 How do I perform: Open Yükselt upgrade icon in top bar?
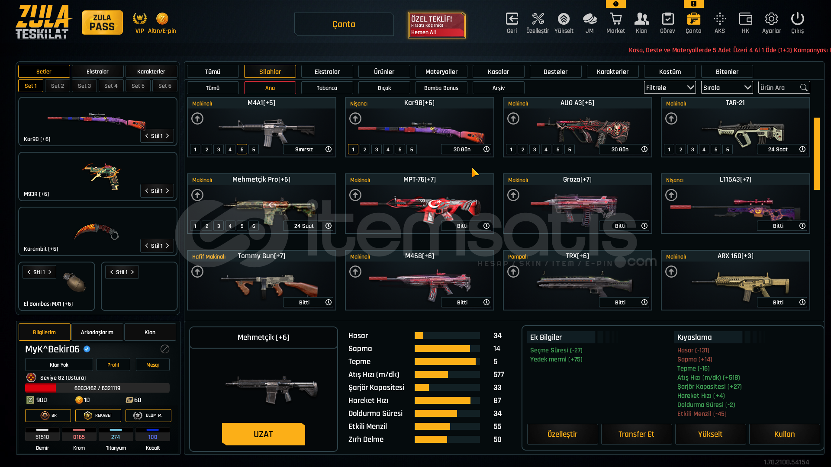tap(564, 19)
